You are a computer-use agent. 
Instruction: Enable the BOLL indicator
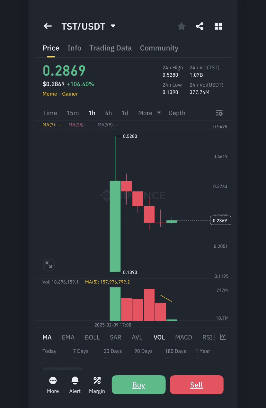tap(92, 337)
